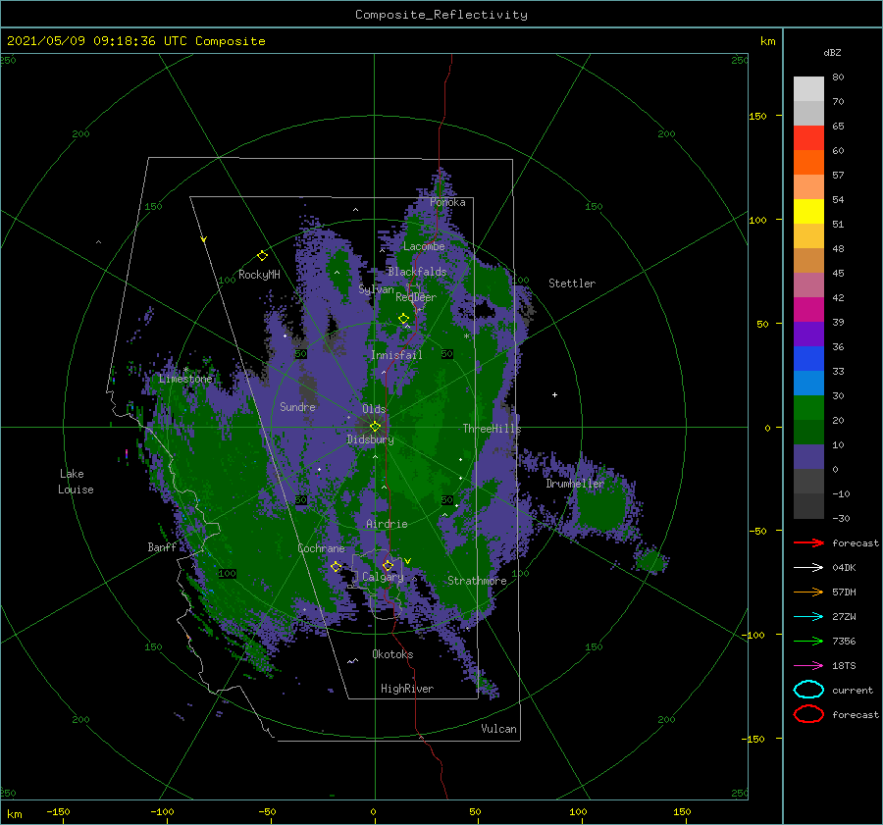Click the Drumheller city label
Image resolution: width=883 pixels, height=825 pixels.
pyautogui.click(x=575, y=484)
